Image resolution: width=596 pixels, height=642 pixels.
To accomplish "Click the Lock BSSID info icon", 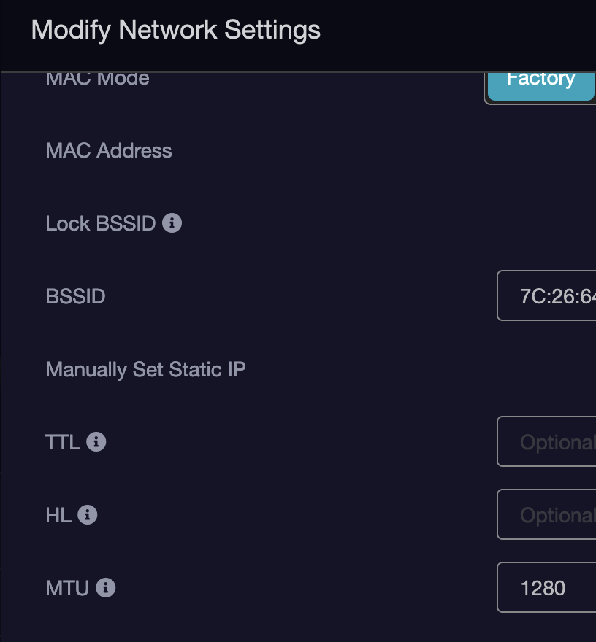I will [172, 223].
